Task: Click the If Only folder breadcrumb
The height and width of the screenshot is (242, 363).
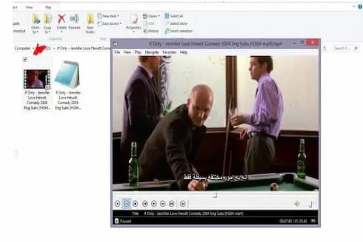Action: [83, 48]
